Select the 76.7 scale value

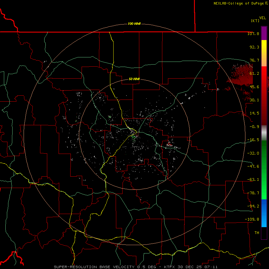click(254, 60)
